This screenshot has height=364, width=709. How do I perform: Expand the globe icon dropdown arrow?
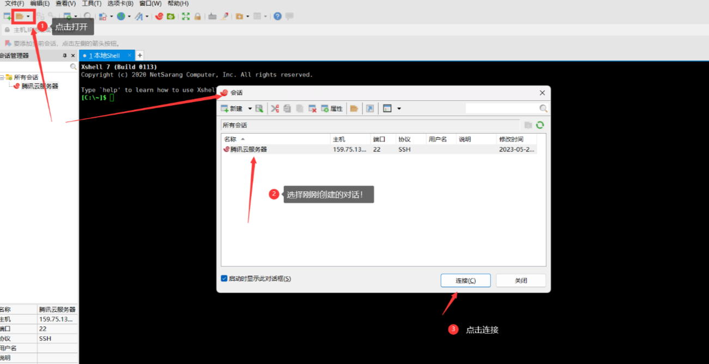pos(129,16)
